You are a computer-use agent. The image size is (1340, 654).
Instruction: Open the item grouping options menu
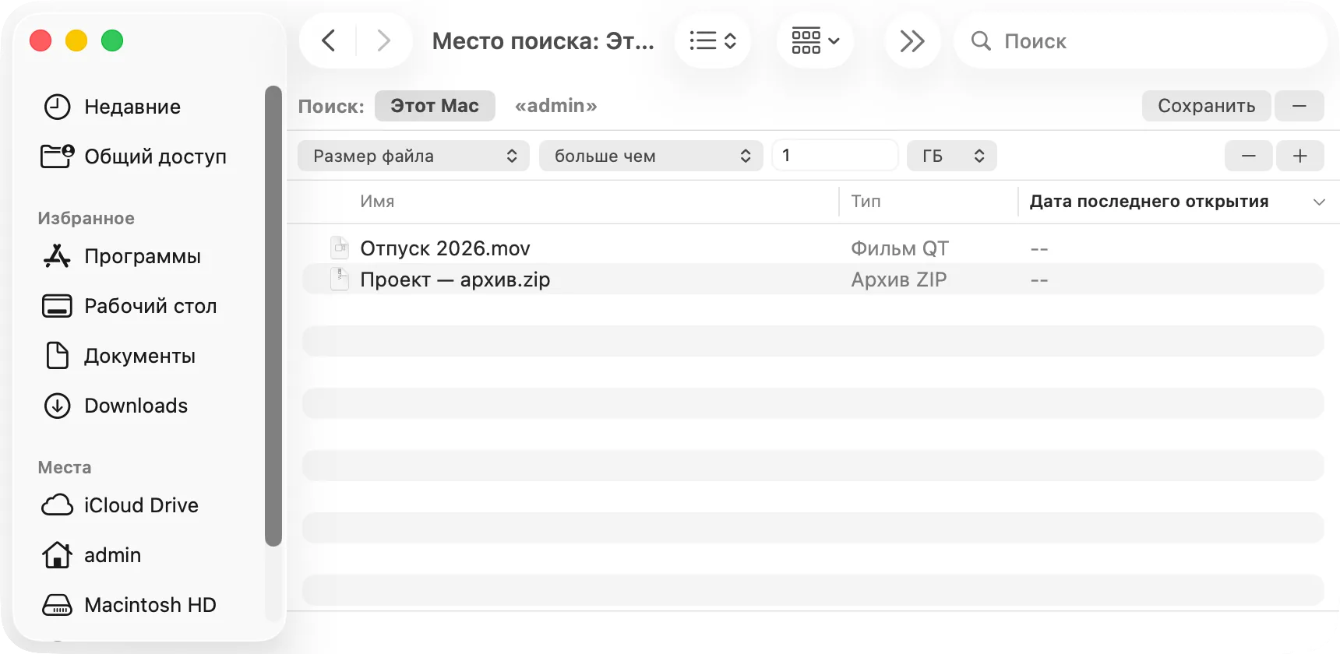click(x=815, y=40)
